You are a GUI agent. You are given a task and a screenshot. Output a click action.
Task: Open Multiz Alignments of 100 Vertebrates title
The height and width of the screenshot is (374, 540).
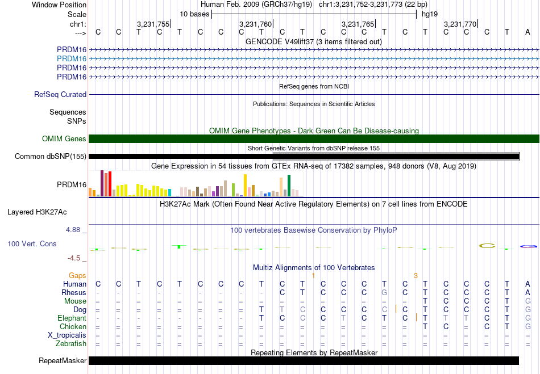click(x=314, y=267)
